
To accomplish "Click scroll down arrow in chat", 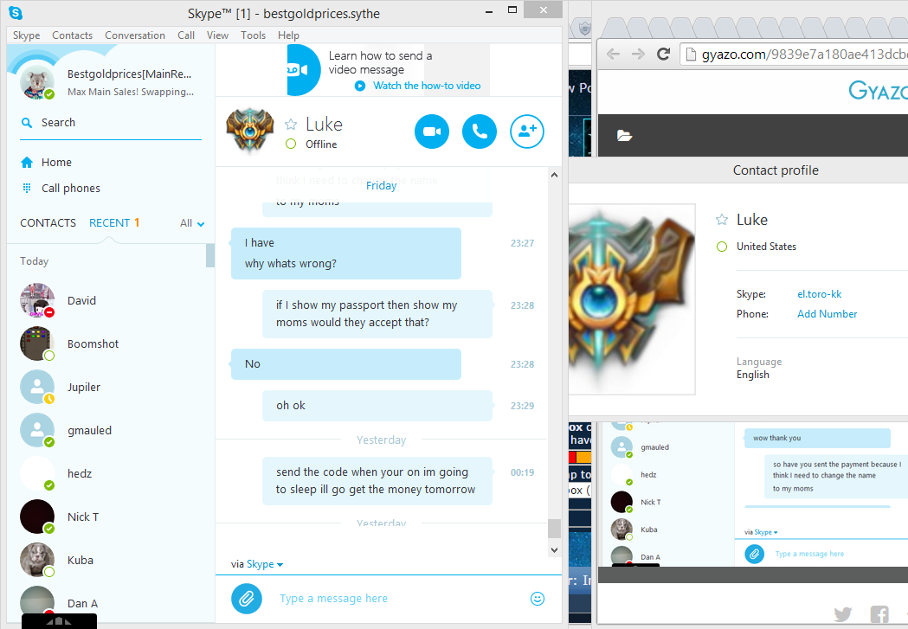I will [x=554, y=549].
